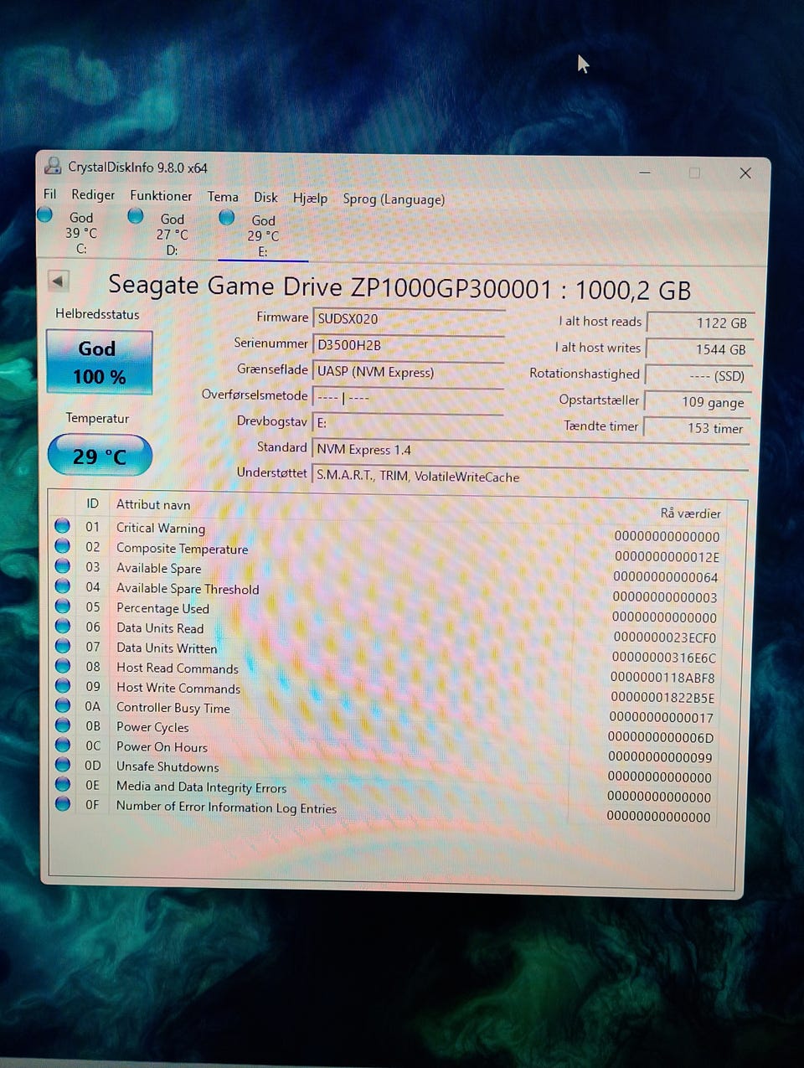Image resolution: width=804 pixels, height=1068 pixels.
Task: Click status icon for Unsafe Shutdowns
Action: [62, 765]
